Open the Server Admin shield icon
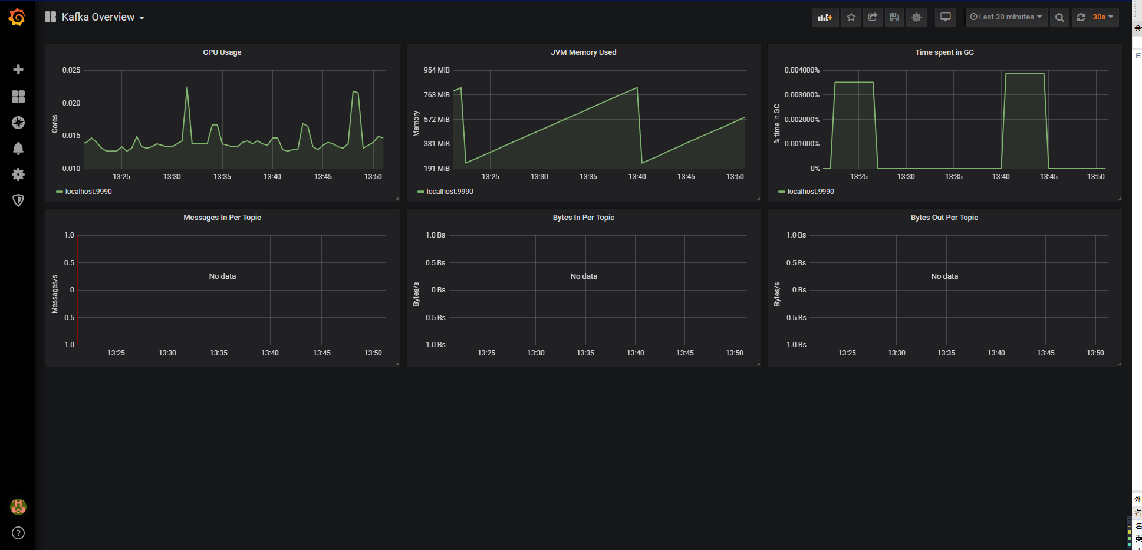This screenshot has width=1142, height=550. click(18, 200)
